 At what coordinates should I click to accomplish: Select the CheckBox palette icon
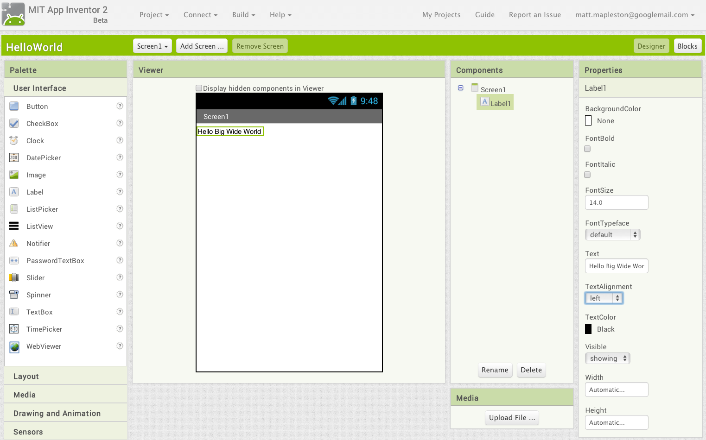click(x=14, y=123)
